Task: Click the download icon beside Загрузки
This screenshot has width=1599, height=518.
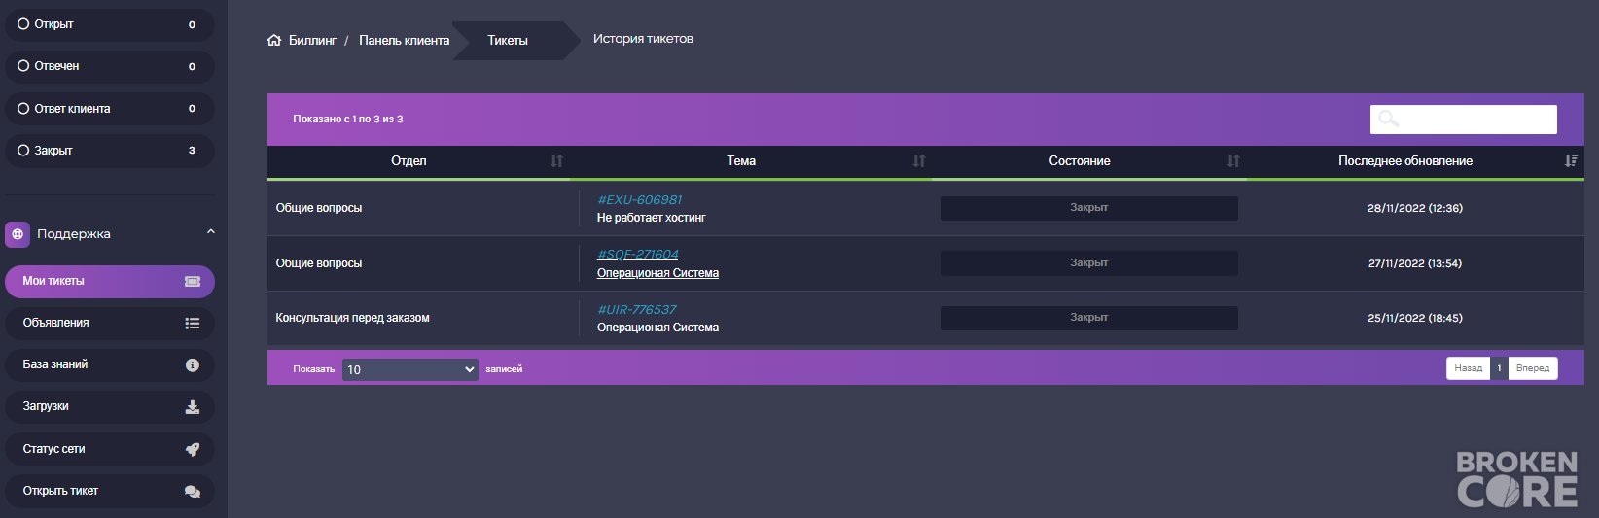Action: (x=193, y=407)
